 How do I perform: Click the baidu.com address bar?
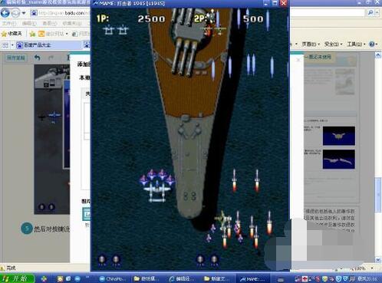60,13
